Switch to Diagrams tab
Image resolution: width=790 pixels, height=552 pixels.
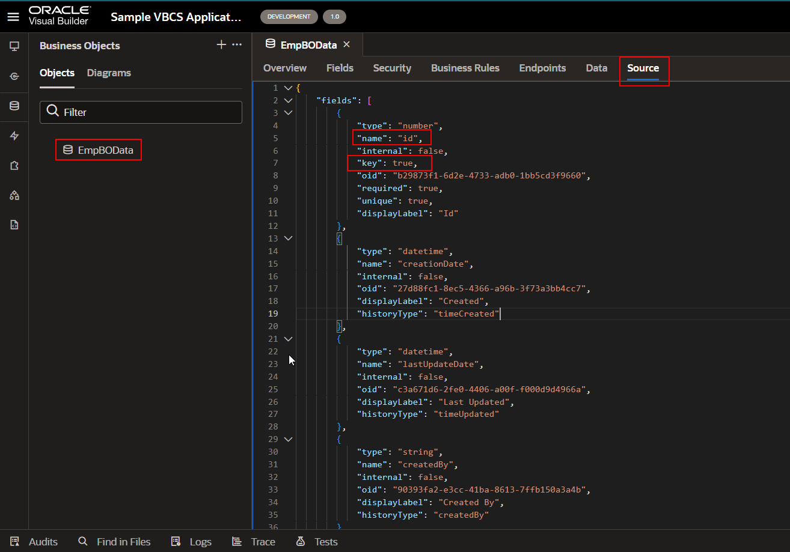(109, 73)
